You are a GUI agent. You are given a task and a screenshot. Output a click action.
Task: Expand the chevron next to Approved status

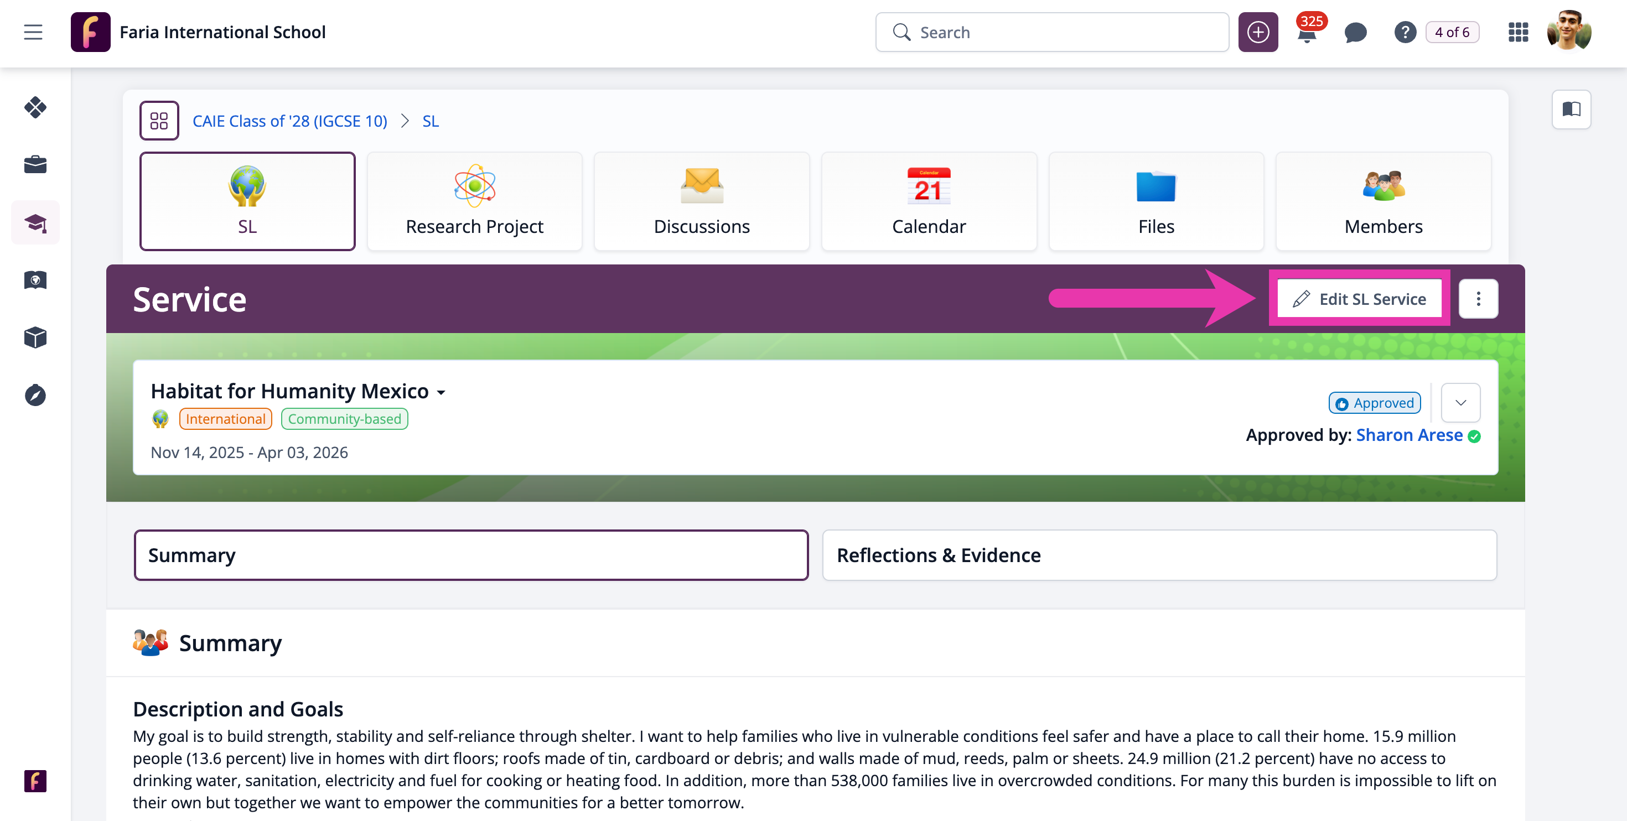[x=1460, y=402]
